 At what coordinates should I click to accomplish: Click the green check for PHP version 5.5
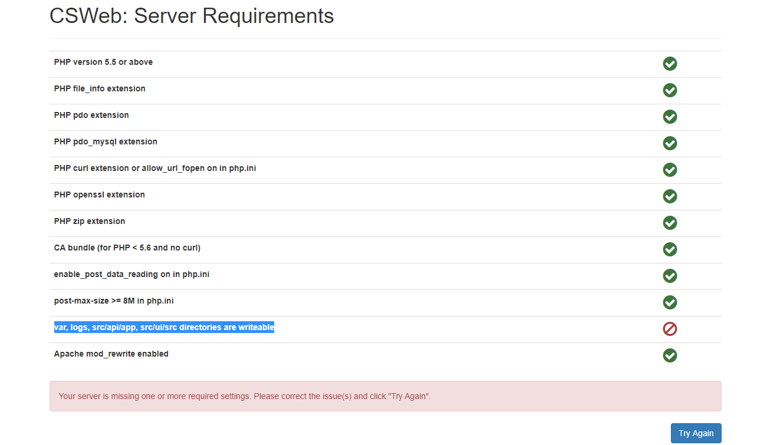coord(670,64)
